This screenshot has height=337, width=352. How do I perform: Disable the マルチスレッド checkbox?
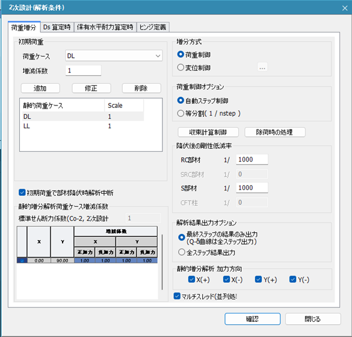tap(177, 296)
